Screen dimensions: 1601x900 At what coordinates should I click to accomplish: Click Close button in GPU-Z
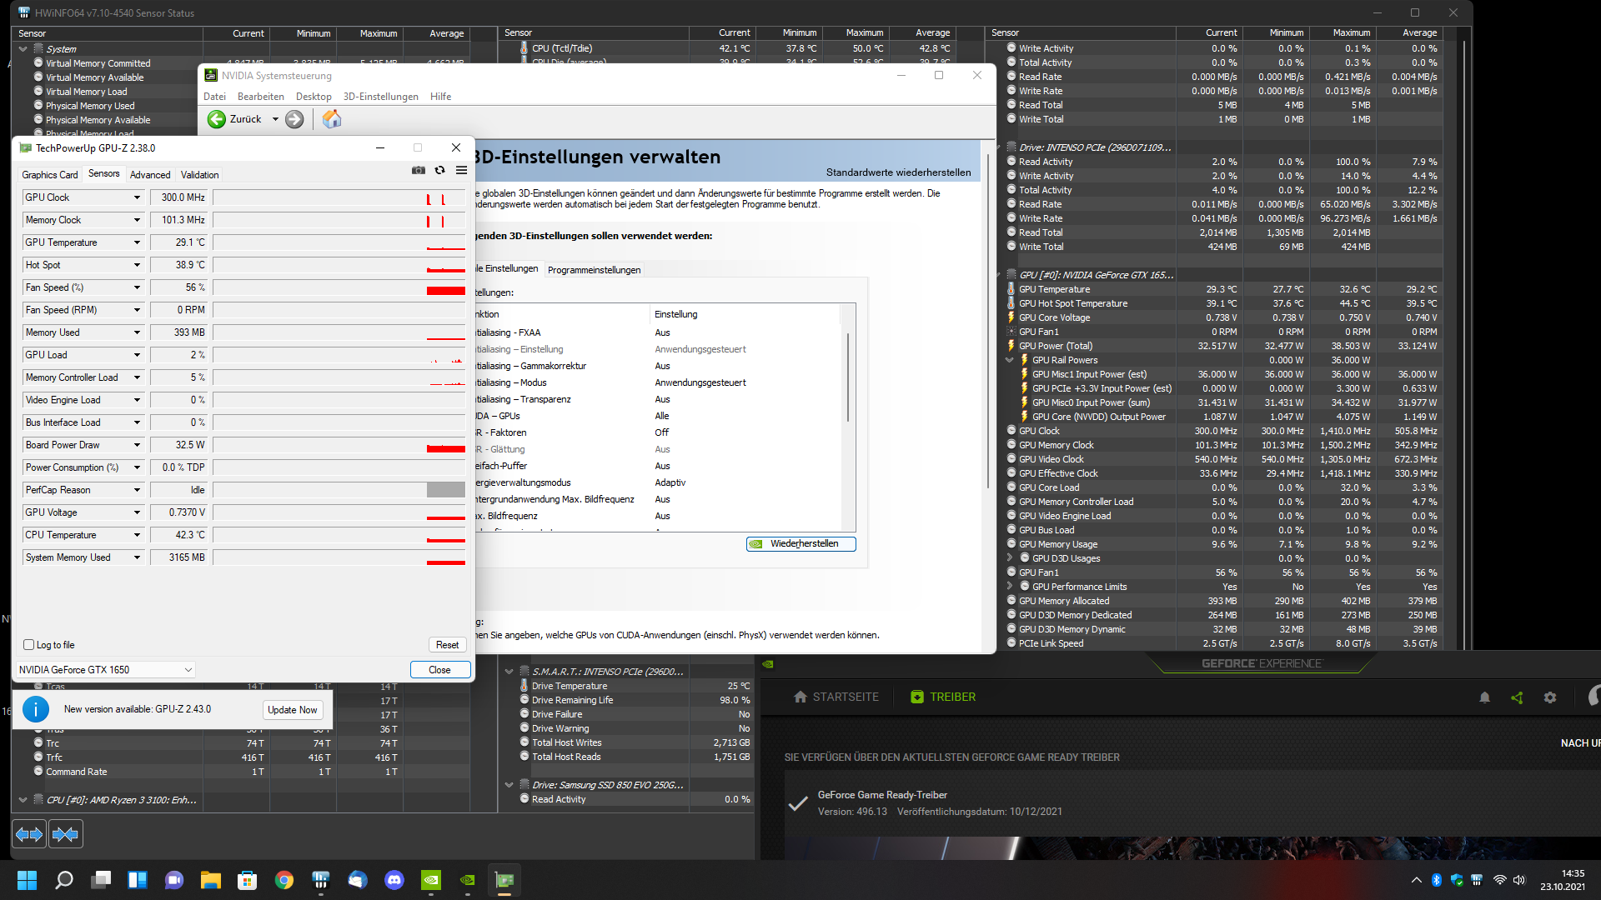tap(440, 670)
